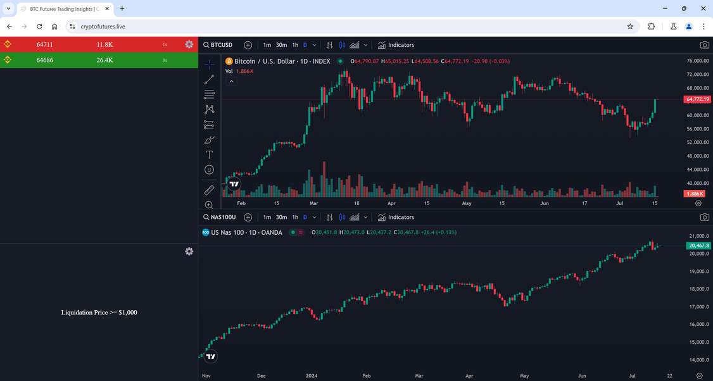Collapse the Vol indicator with its chevron
This screenshot has width=713, height=381.
232,80
